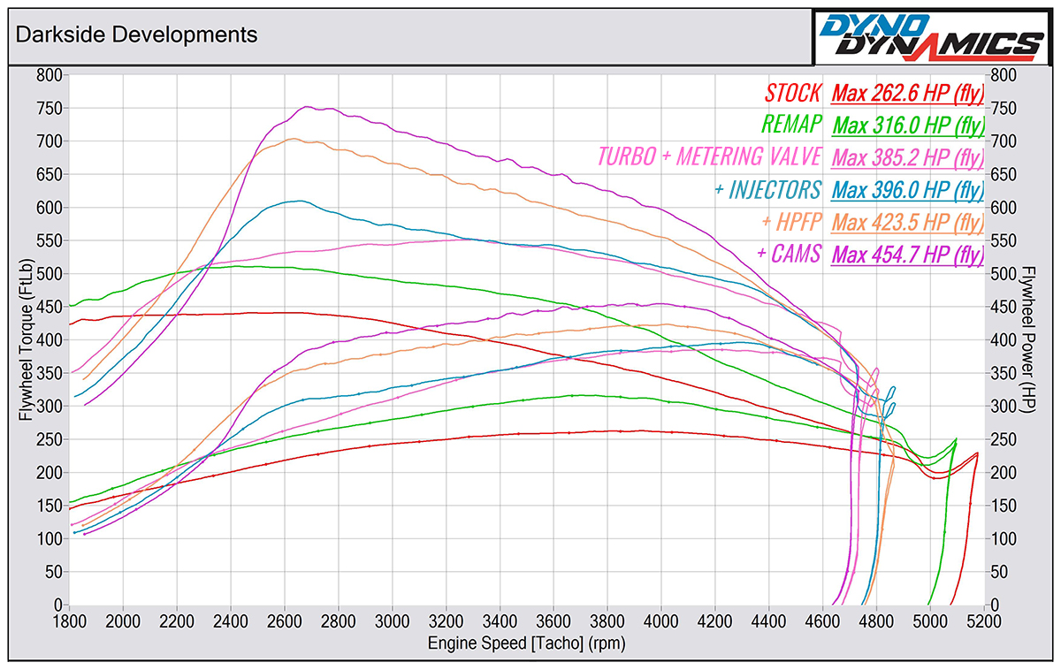Click the REMAP legend label

click(x=790, y=125)
